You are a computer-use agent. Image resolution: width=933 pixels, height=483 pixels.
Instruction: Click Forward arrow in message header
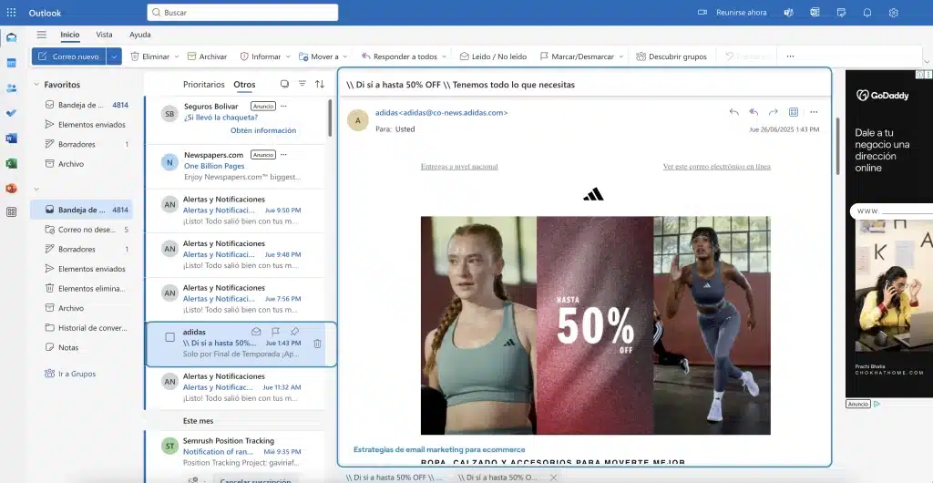point(773,112)
